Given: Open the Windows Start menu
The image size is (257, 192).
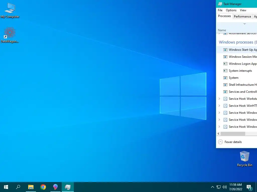Looking at the screenshot, I should 6,187.
